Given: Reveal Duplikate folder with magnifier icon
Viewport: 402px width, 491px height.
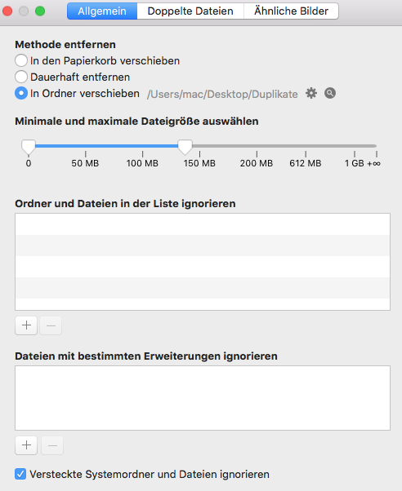Looking at the screenshot, I should coord(330,93).
